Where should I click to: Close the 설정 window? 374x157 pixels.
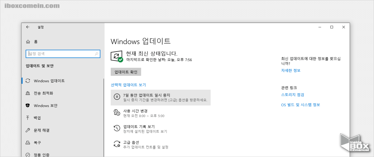(x=343, y=27)
